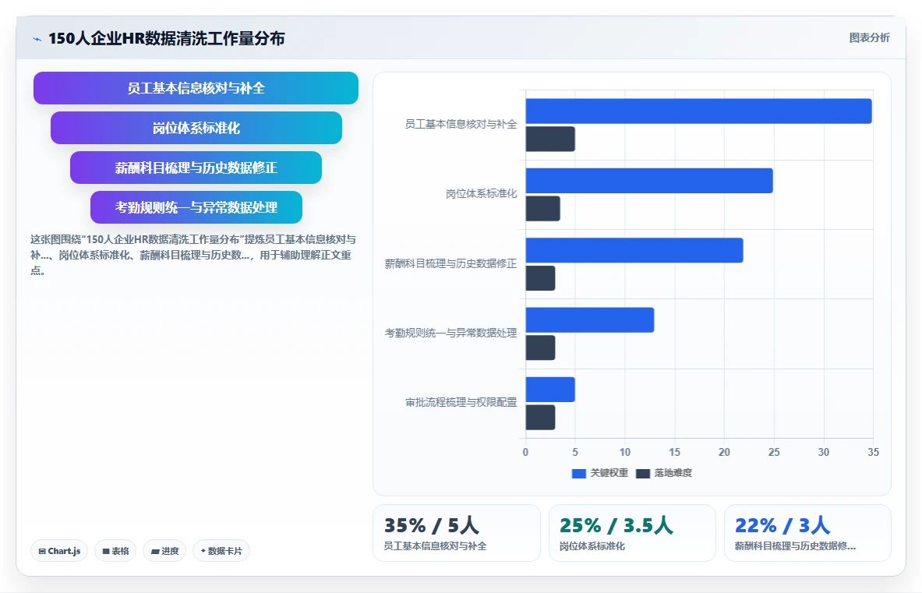Click the Chart.js tag chip

[x=59, y=551]
